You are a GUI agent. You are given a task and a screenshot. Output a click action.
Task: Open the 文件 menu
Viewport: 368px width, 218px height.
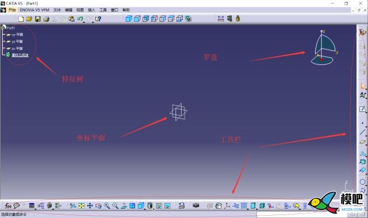click(57, 10)
